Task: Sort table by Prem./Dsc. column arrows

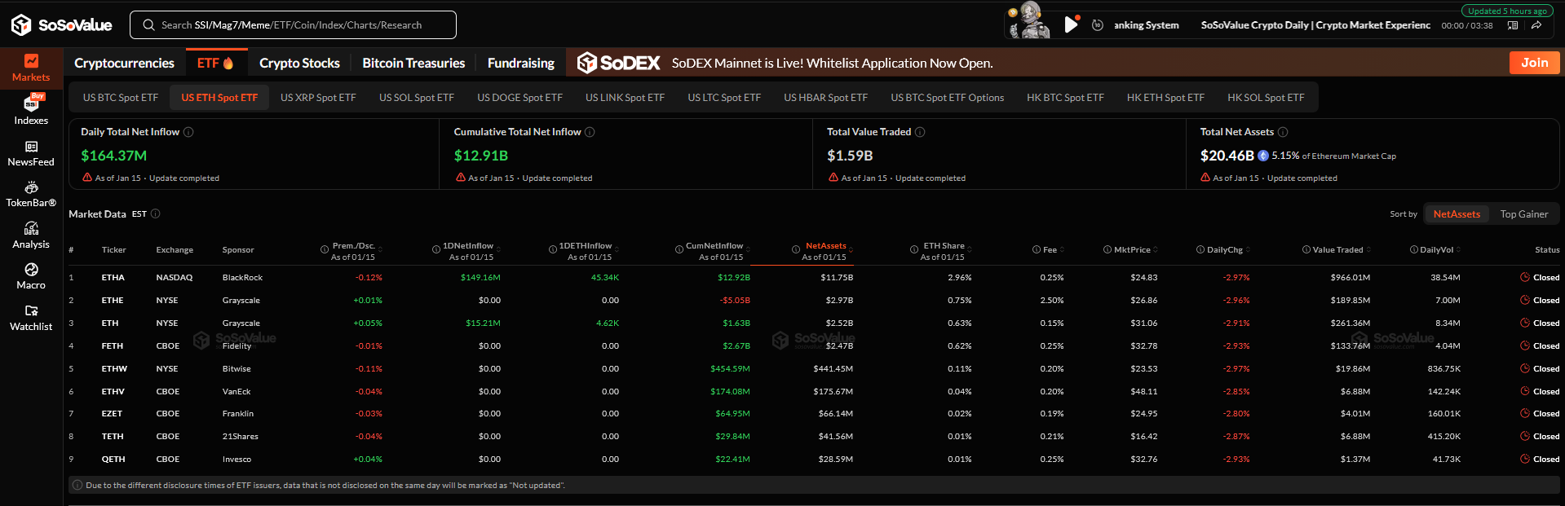Action: (380, 249)
